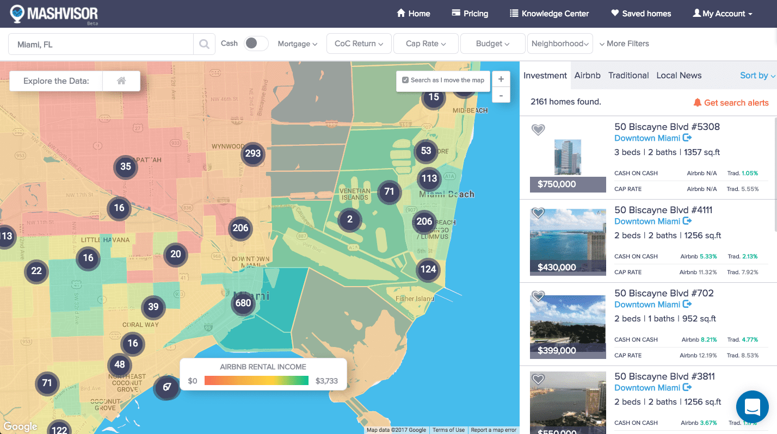Open the Sort by dropdown
777x434 pixels.
(757, 76)
